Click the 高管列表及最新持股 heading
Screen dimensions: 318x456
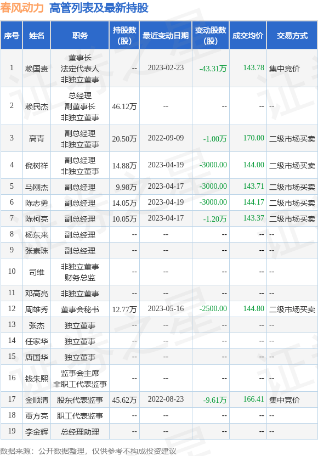(x=99, y=8)
